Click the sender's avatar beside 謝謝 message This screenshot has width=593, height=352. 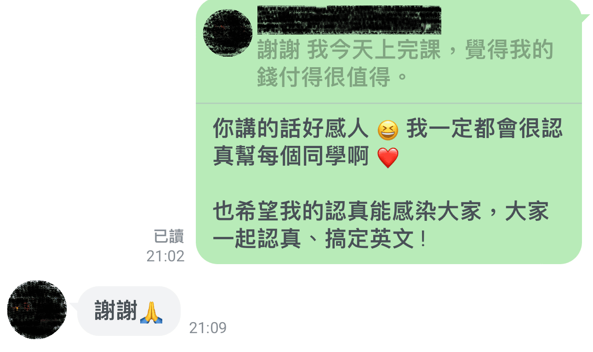click(x=37, y=309)
